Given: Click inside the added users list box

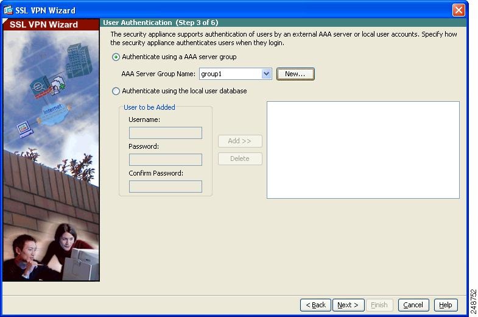Looking at the screenshot, I should (x=363, y=150).
